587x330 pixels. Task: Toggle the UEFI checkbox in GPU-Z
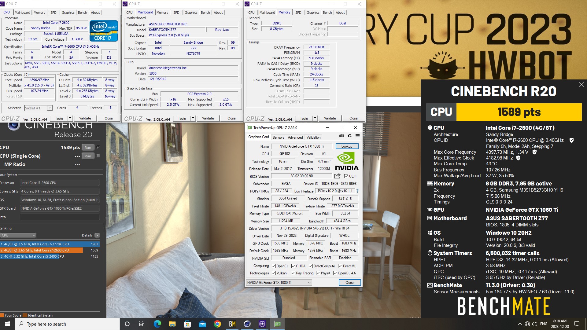point(346,176)
